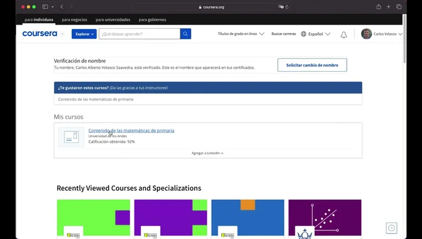Click Safari's sidebar toggle icon

tap(45, 7)
